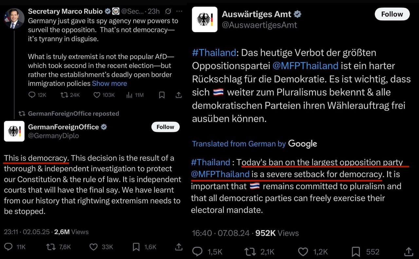The height and width of the screenshot is (259, 419).
Task: Expand Rubio's tweet with Show more
Action: (x=109, y=83)
